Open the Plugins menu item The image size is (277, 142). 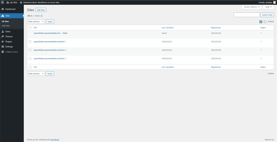point(12,42)
